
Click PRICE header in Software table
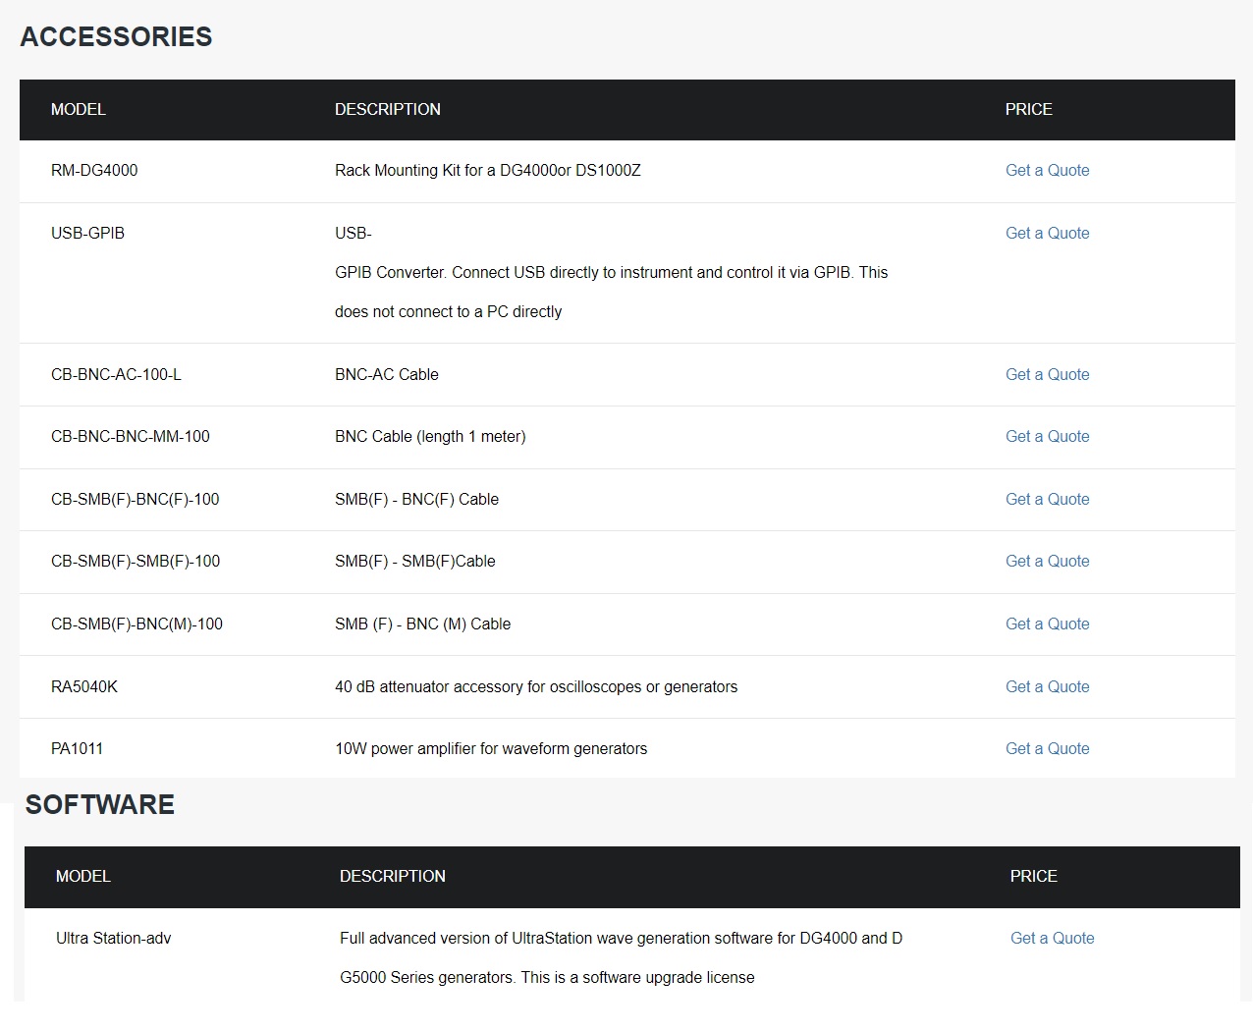1034,876
